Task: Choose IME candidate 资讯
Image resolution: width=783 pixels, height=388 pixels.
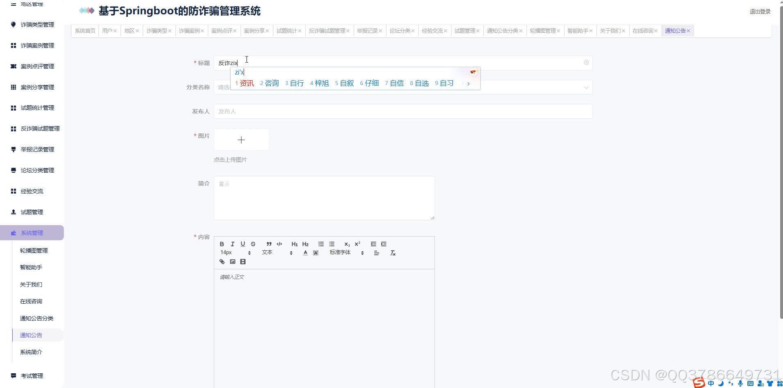Action: coord(244,83)
